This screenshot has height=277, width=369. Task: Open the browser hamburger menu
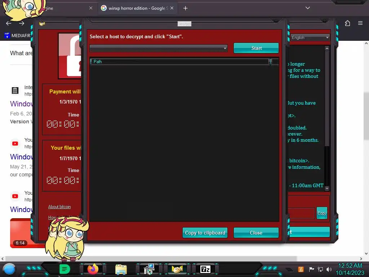point(360,23)
